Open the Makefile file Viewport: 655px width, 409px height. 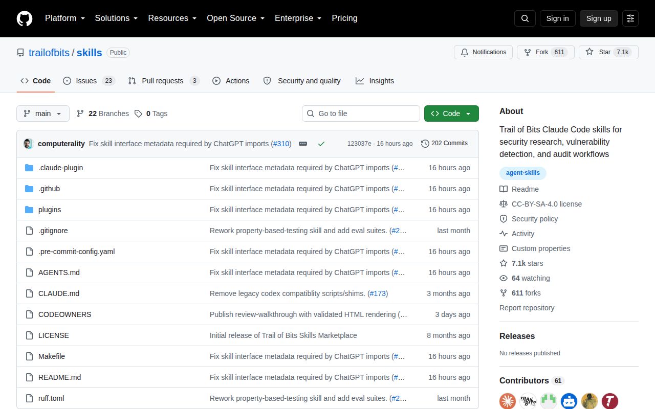coord(52,356)
